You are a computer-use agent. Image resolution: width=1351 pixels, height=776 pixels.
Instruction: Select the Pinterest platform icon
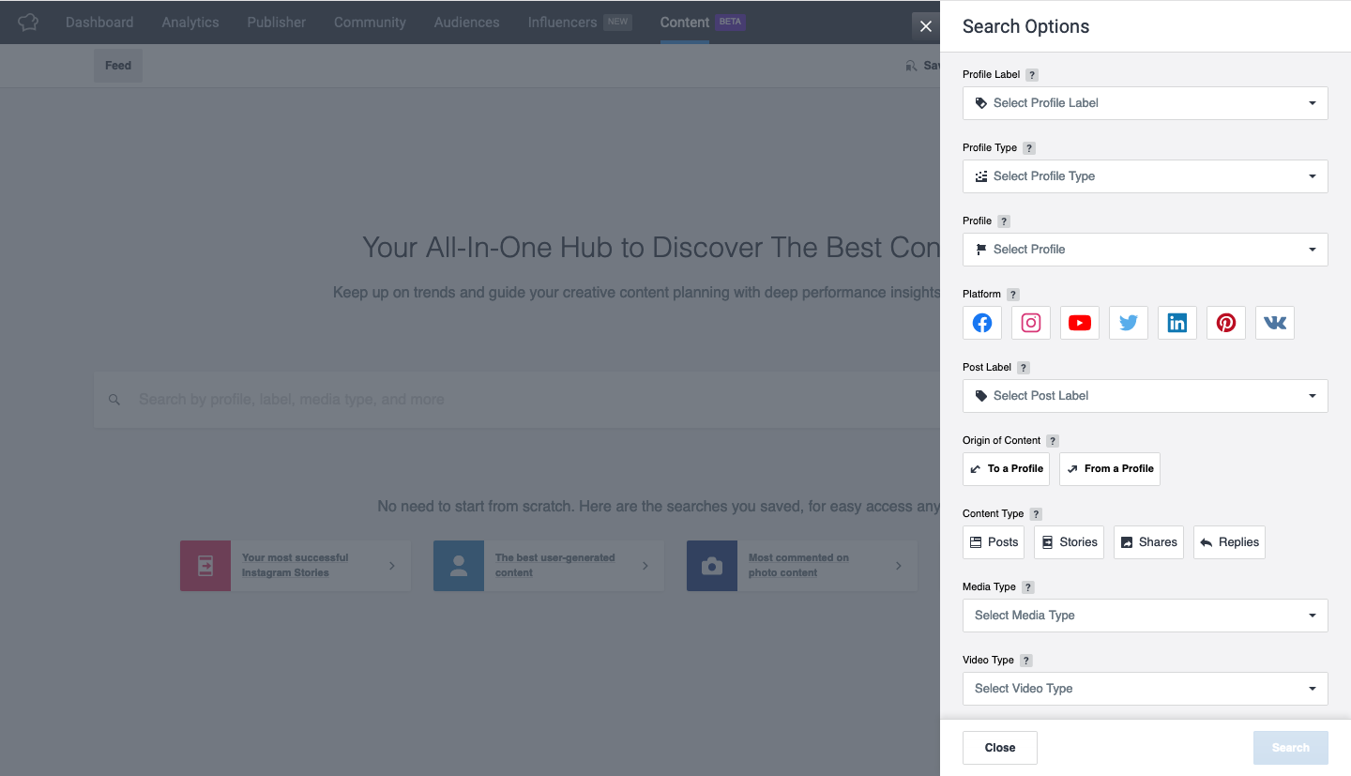point(1226,323)
